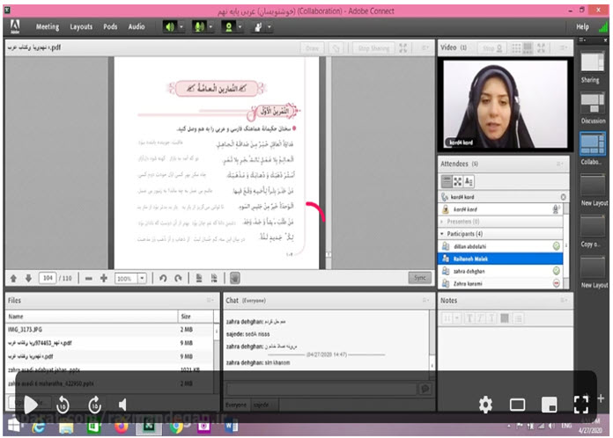Open the Video pod options menu
This screenshot has height=438, width=613.
(564, 47)
